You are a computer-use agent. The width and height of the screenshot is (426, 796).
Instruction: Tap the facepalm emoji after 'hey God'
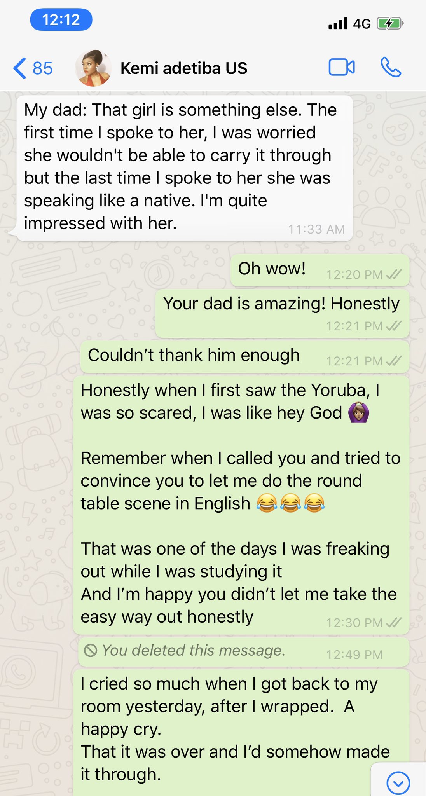coord(358,413)
